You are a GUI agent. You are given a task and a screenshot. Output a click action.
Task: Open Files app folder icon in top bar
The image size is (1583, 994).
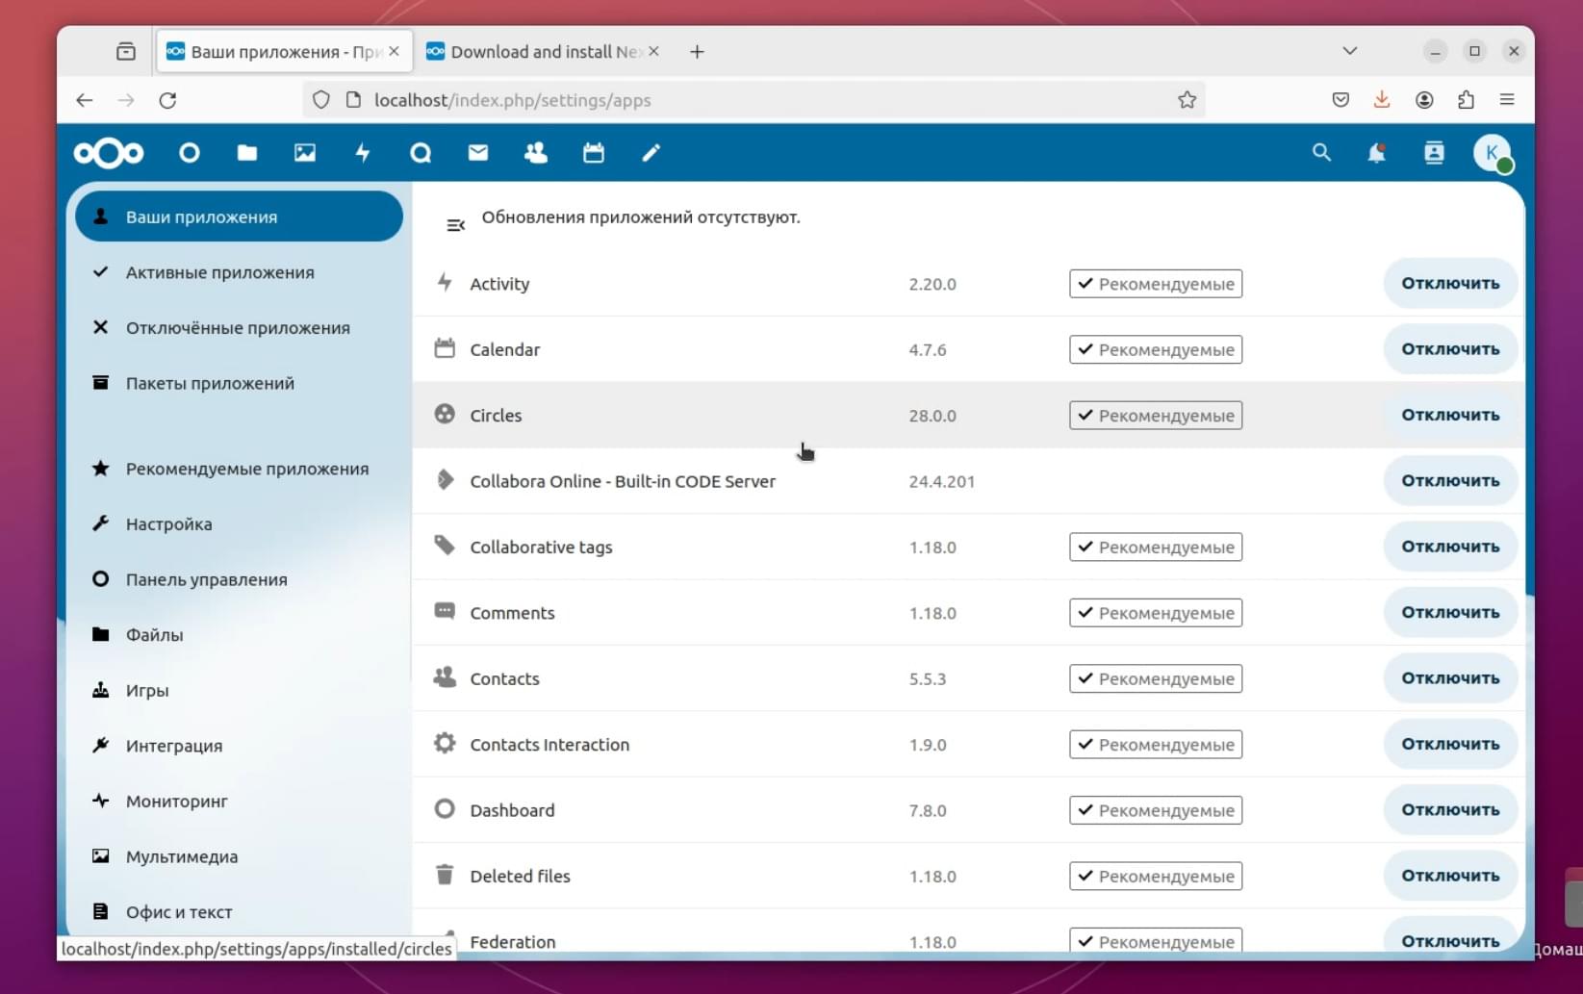(247, 153)
